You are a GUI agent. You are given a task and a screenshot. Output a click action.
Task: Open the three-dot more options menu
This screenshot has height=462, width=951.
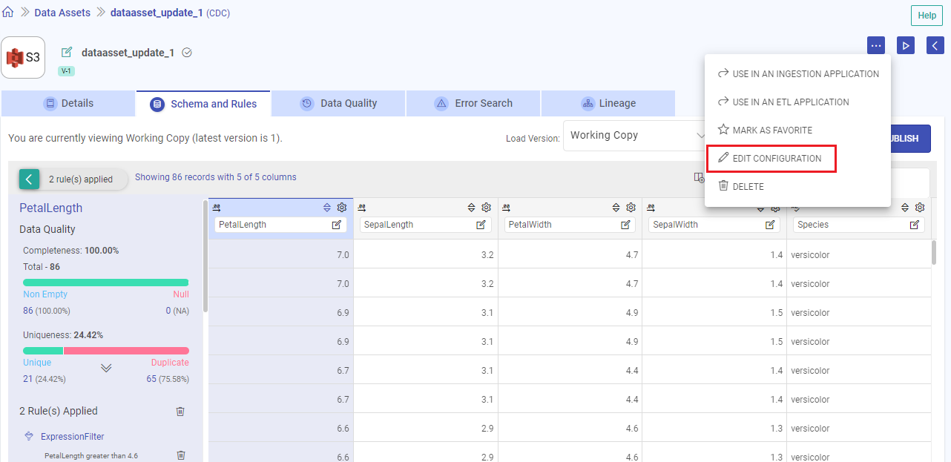click(876, 45)
